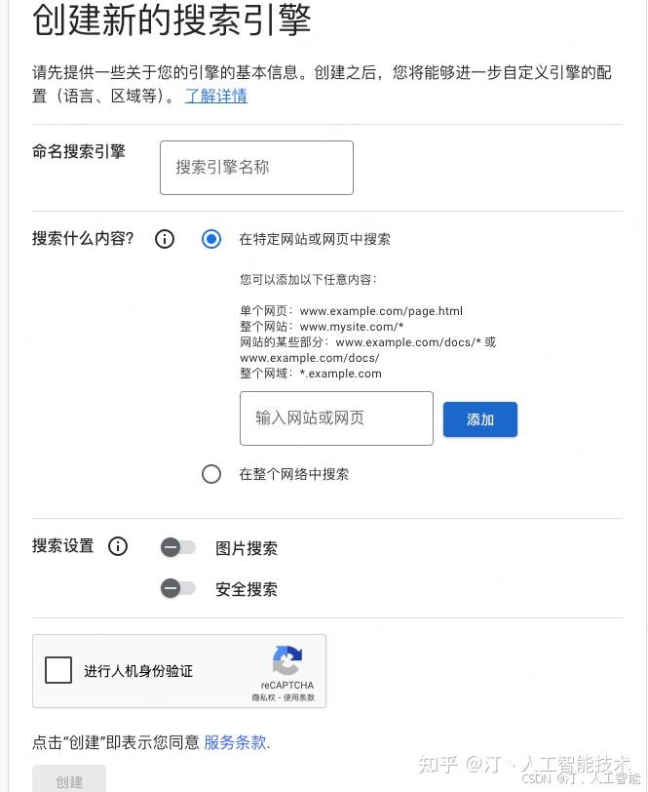Click the CSDN watermark text
Image resolution: width=648 pixels, height=792 pixels.
[x=548, y=778]
